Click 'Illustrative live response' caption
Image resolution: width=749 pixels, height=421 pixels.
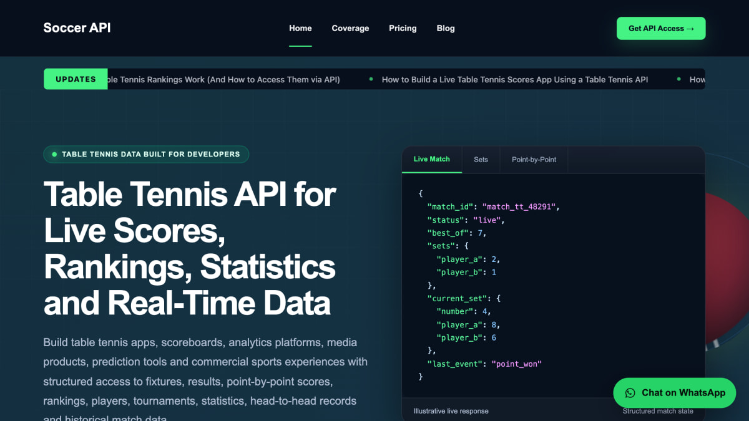coord(451,411)
